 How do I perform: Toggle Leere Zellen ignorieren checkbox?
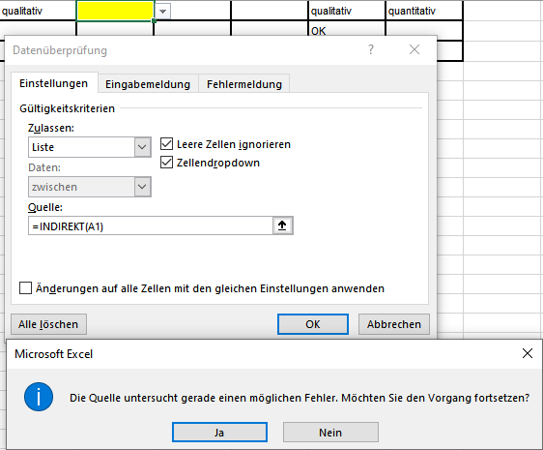166,143
